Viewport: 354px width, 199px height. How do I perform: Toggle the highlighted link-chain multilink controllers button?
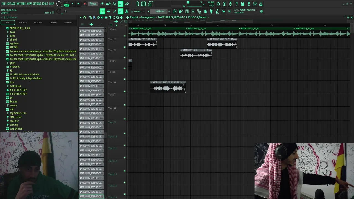tap(121, 11)
